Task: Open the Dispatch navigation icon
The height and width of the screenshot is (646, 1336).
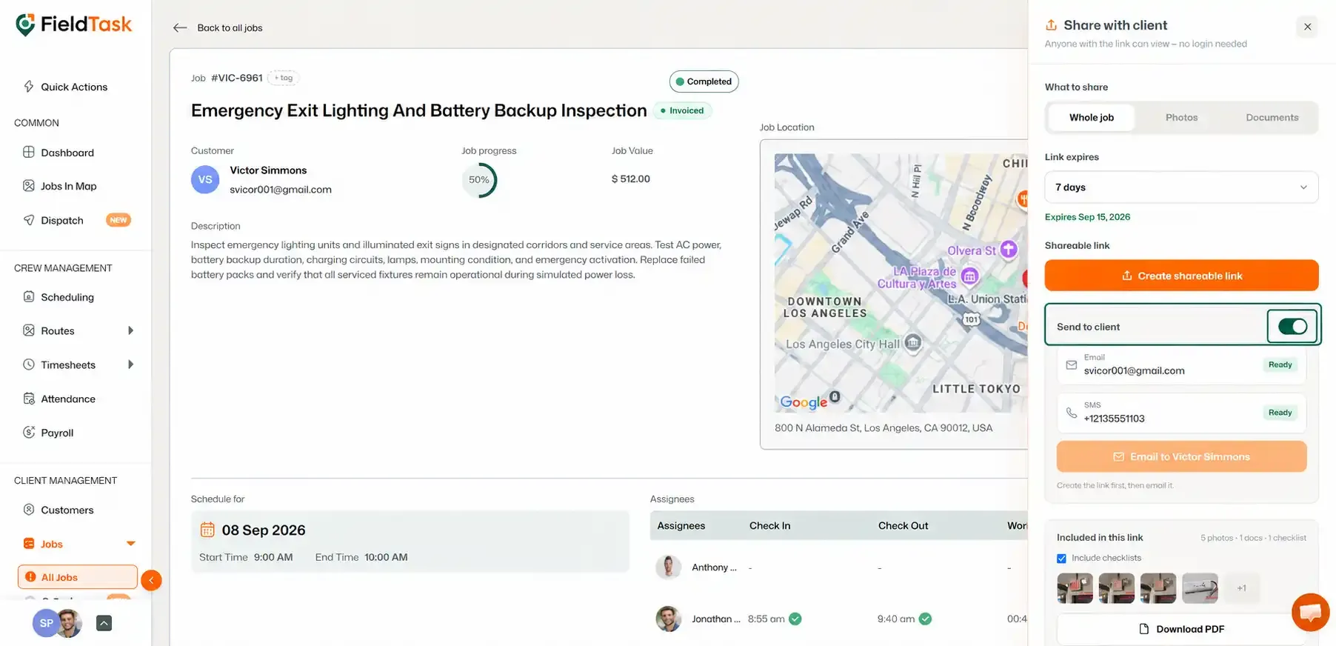Action: click(x=29, y=220)
